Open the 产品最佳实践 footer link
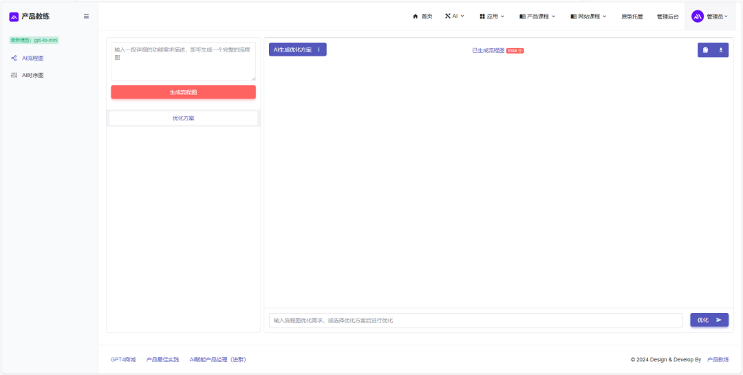Screen dimensions: 743x375 pyautogui.click(x=162, y=360)
